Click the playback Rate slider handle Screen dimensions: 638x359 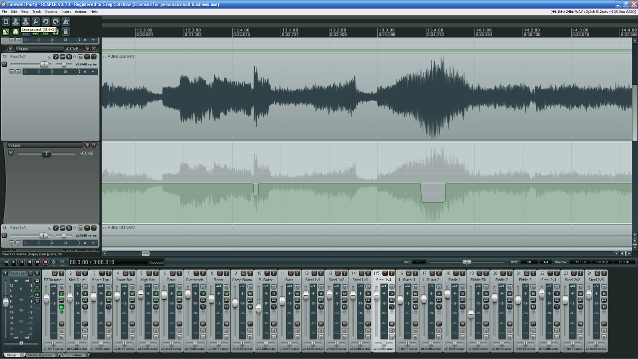pyautogui.click(x=467, y=262)
